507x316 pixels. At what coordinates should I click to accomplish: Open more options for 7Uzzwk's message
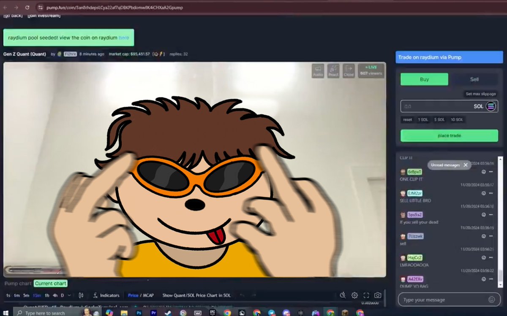click(x=491, y=236)
